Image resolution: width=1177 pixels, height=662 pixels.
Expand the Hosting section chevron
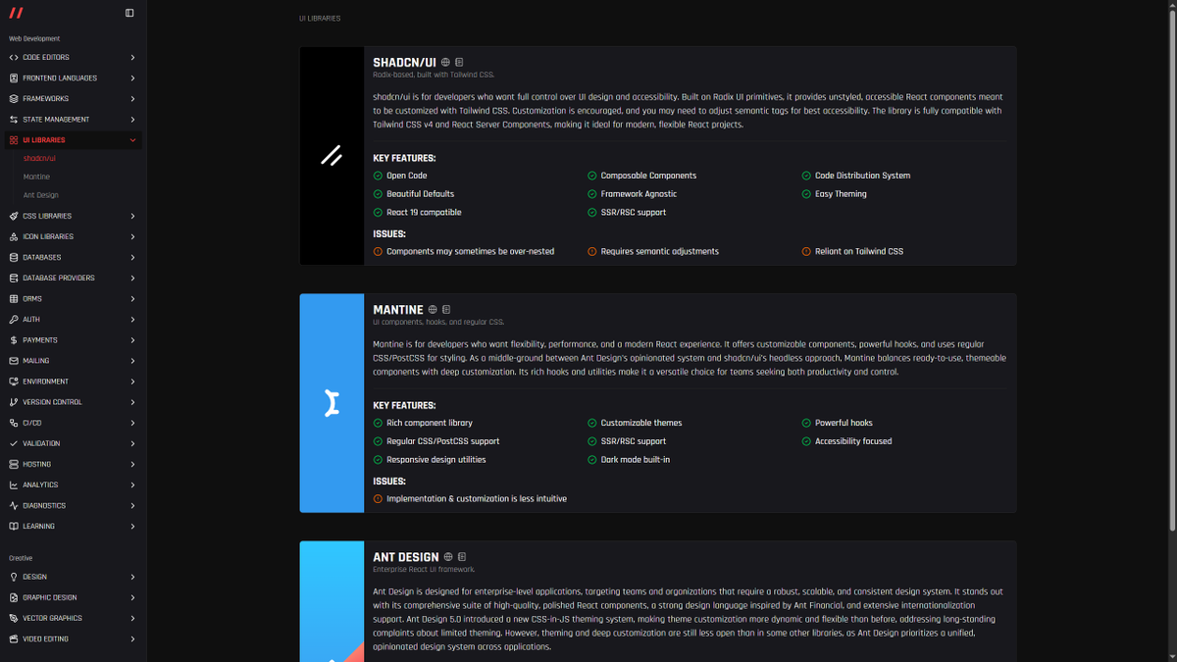click(x=132, y=464)
